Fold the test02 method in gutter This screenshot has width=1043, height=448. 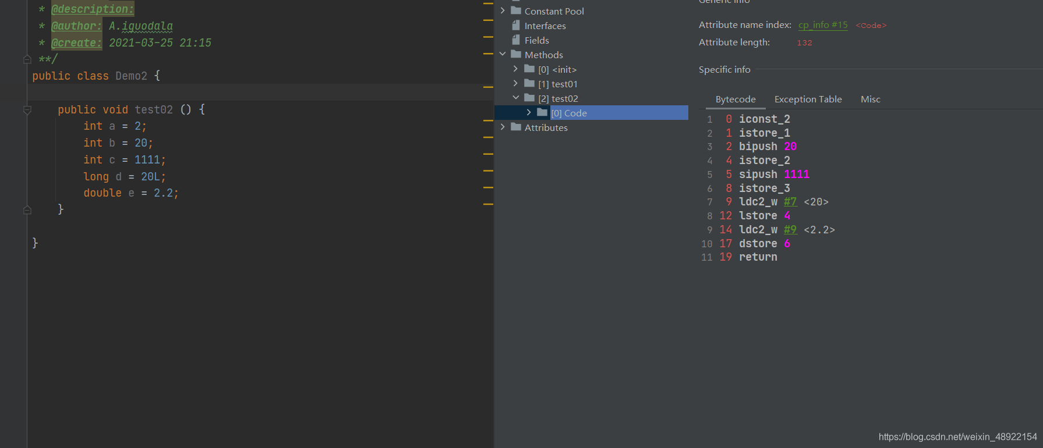pos(27,109)
